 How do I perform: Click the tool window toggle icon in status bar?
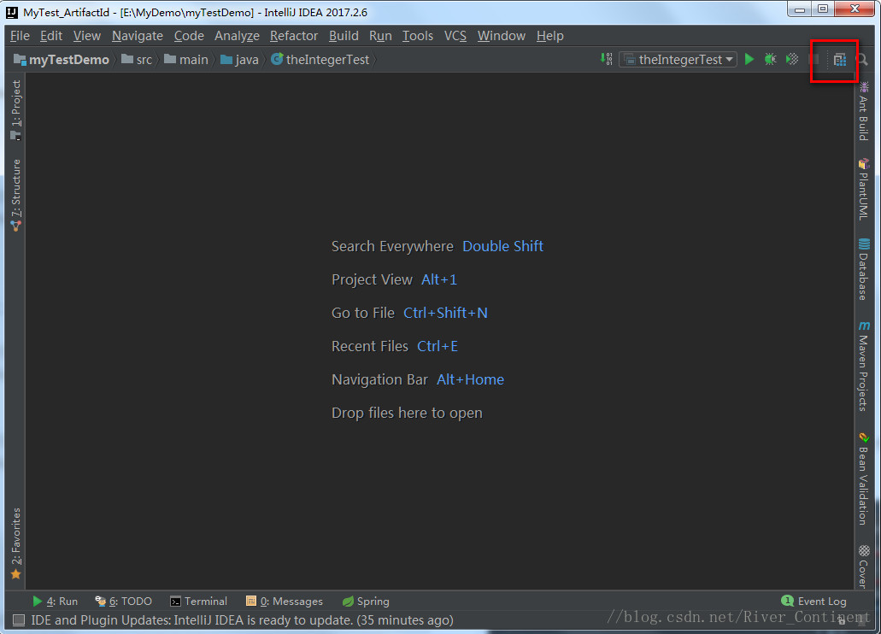pyautogui.click(x=19, y=620)
